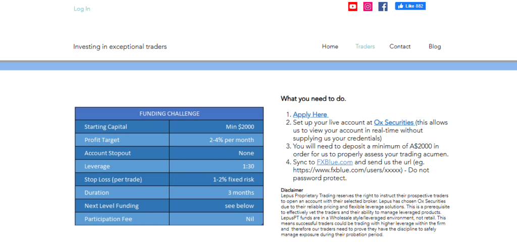The height and width of the screenshot is (248, 517).
Task: Open the Blog menu item
Action: [435, 46]
